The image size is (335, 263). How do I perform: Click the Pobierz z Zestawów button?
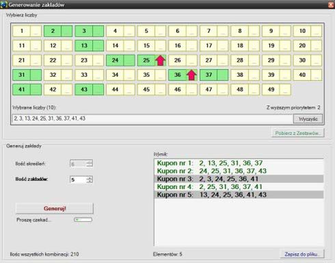pos(298,133)
